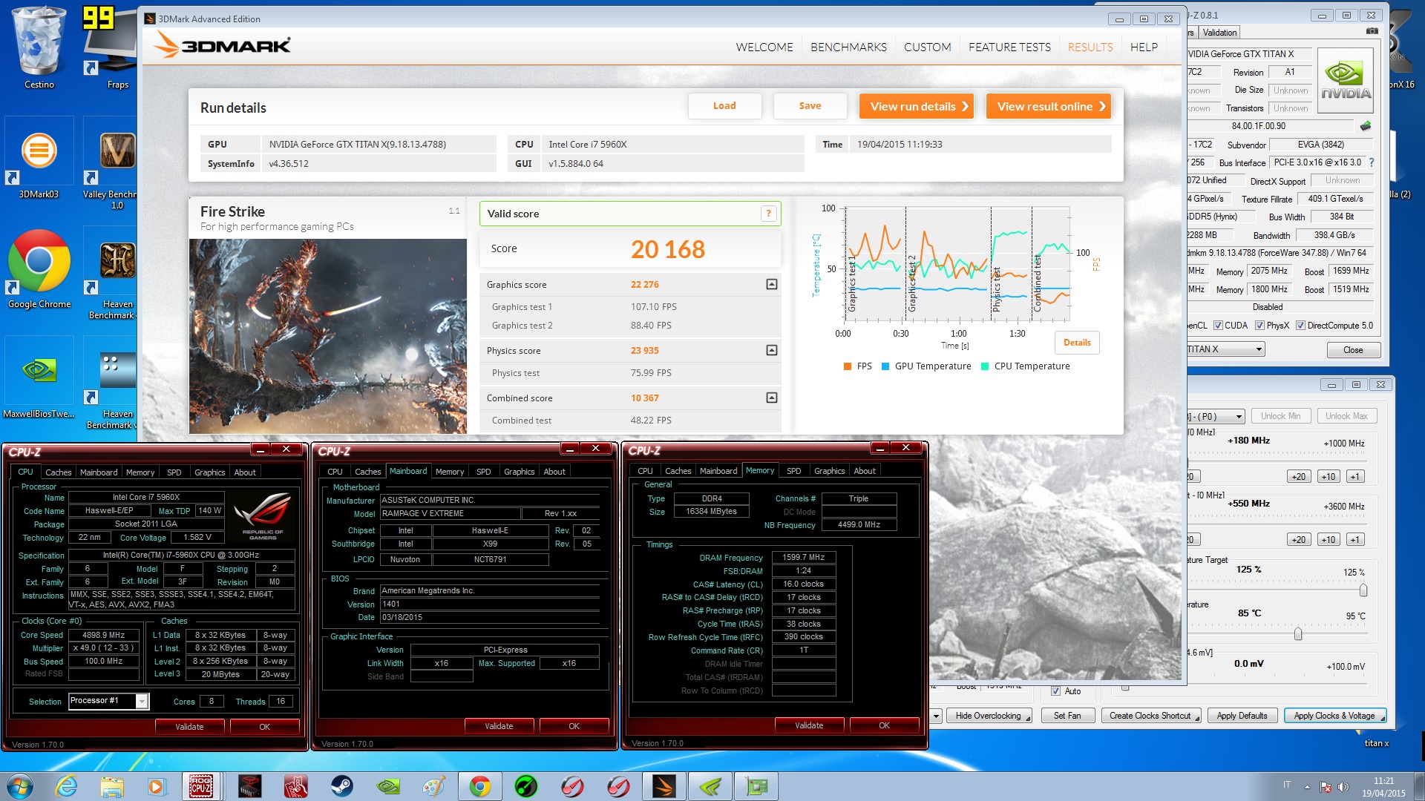Open the chart Details button
Viewport: 1425px width, 801px height.
[1077, 343]
